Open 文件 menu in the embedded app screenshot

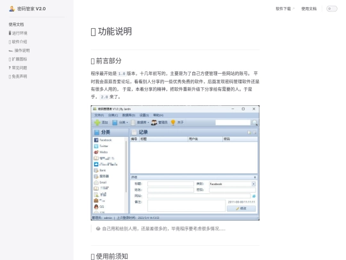coord(99,115)
